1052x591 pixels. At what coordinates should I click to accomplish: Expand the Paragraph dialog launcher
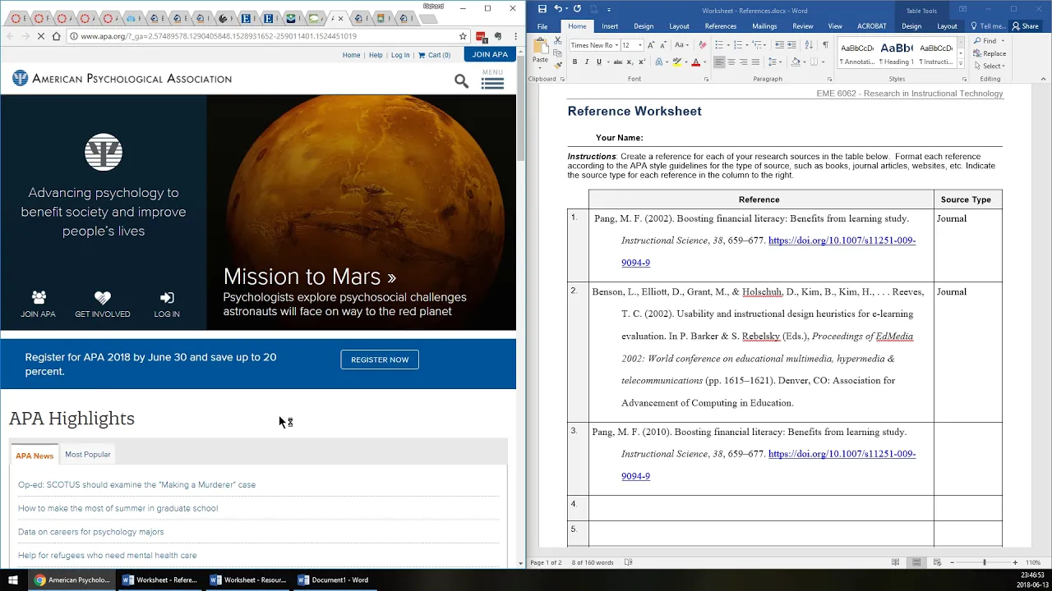[830, 79]
